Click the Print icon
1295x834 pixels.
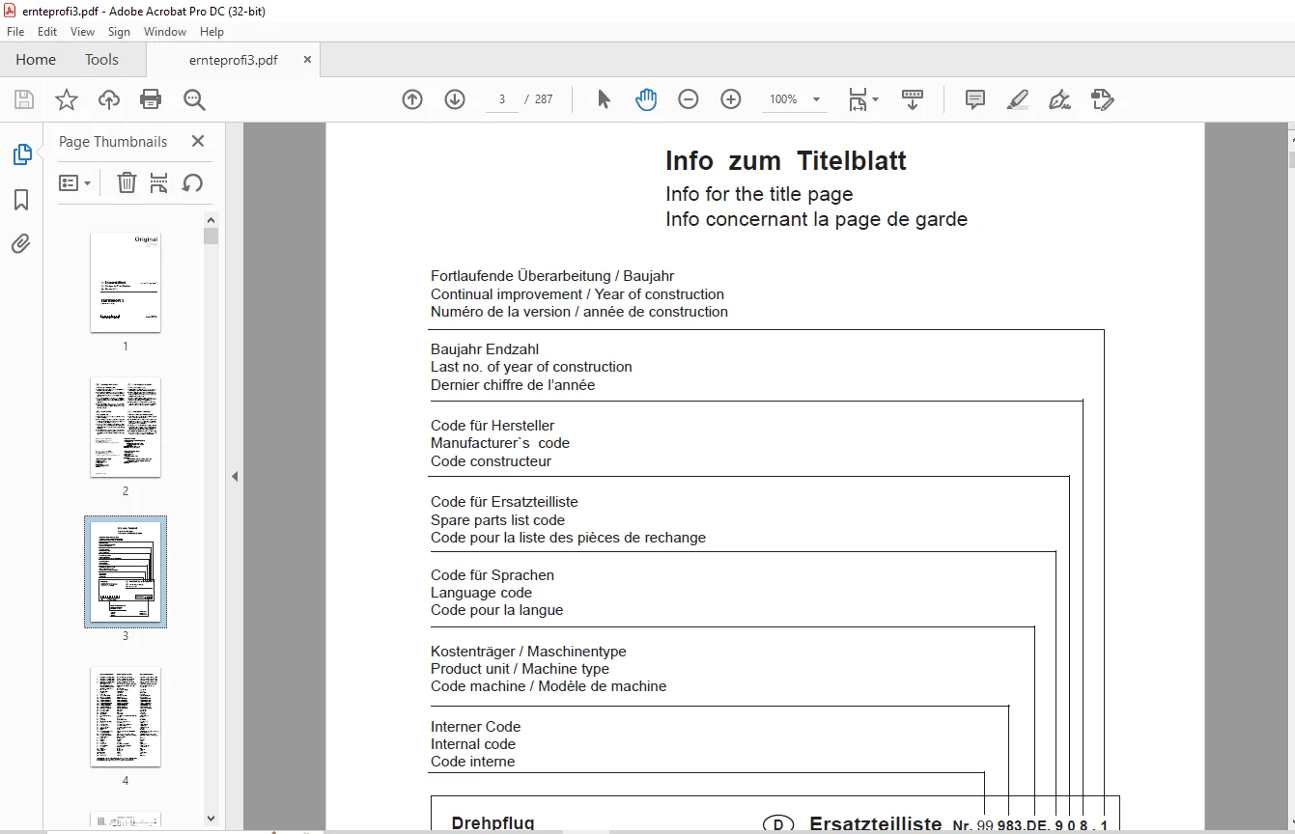151,99
